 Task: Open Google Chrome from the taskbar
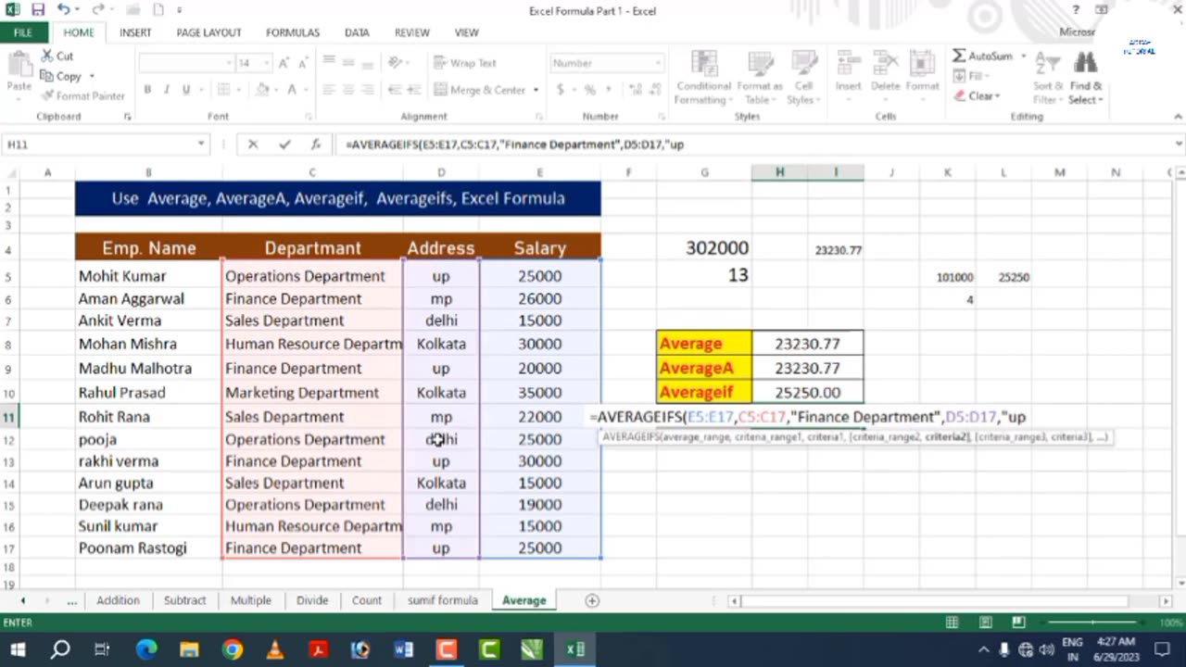coord(232,649)
